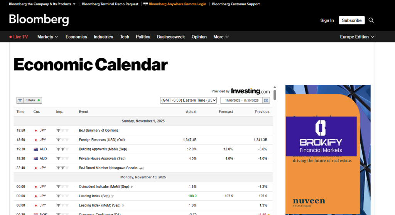Click the Bloomberg logo

[39, 20]
